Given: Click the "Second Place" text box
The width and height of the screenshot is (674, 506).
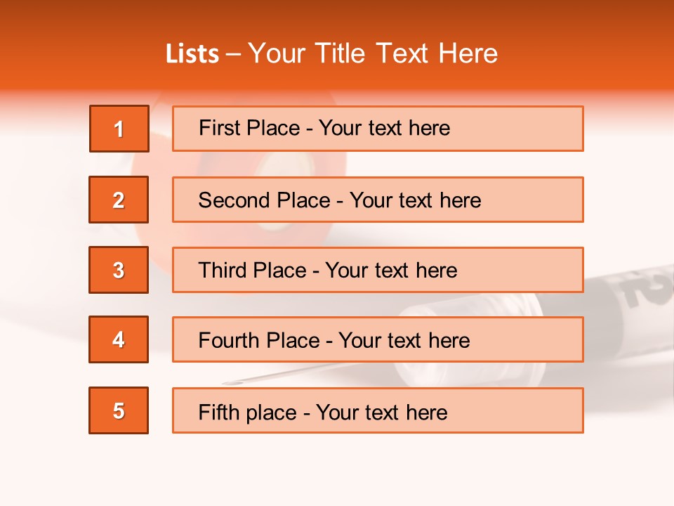Looking at the screenshot, I should coord(378,200).
